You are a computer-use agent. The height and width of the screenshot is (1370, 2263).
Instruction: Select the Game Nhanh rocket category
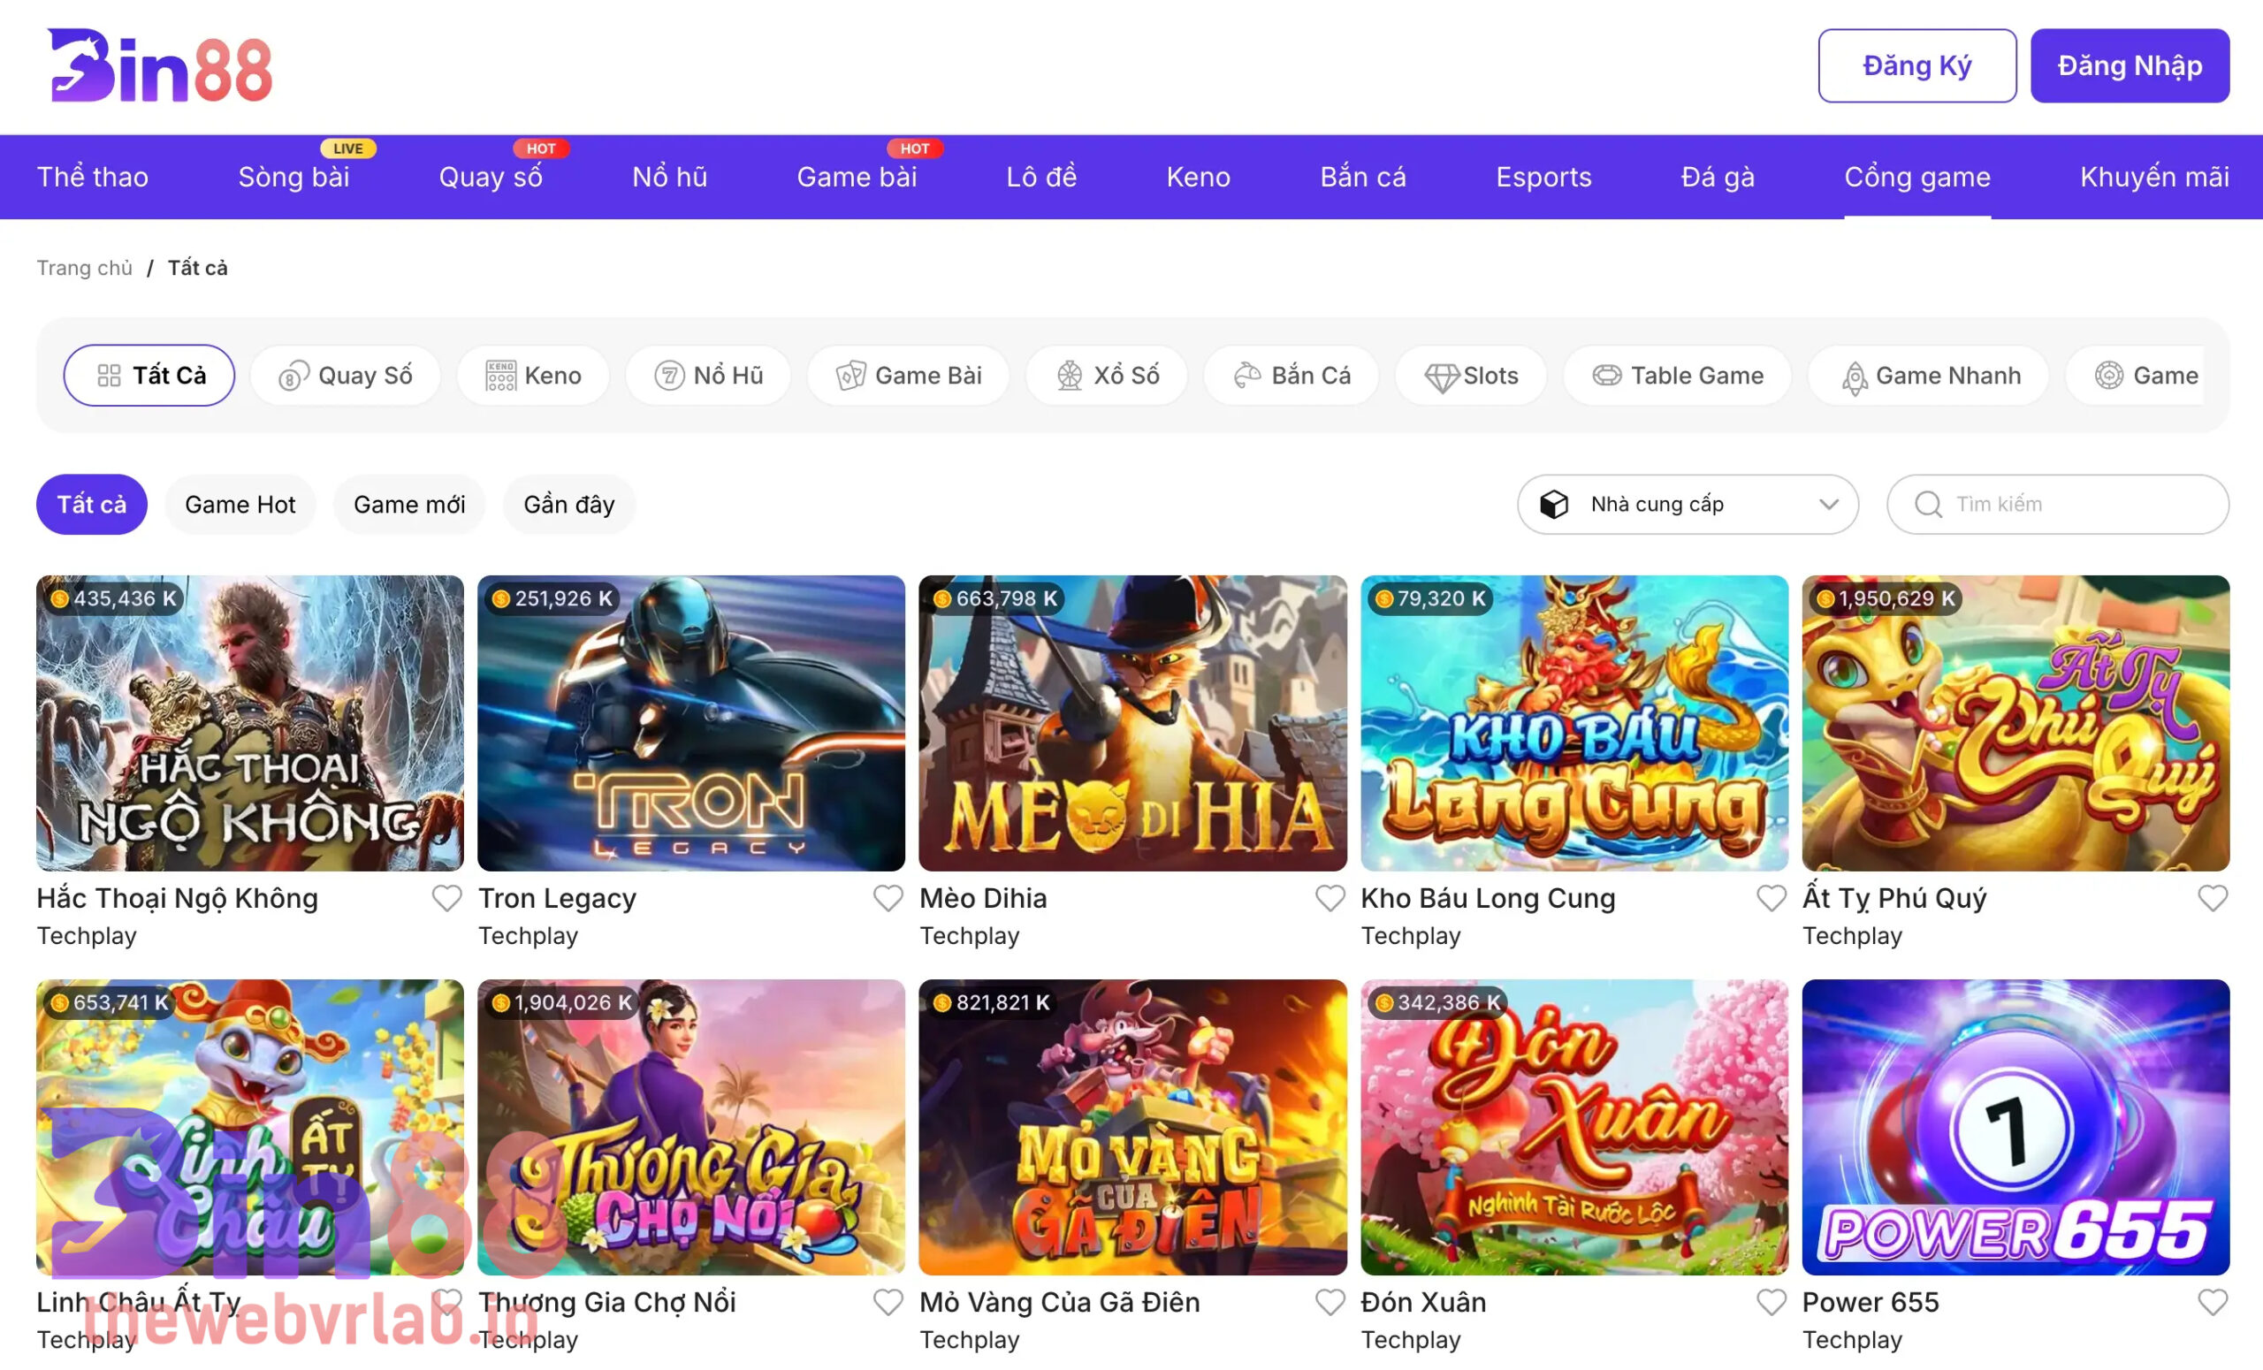[1929, 376]
